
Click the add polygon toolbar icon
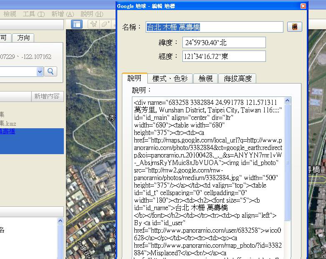(106, 24)
